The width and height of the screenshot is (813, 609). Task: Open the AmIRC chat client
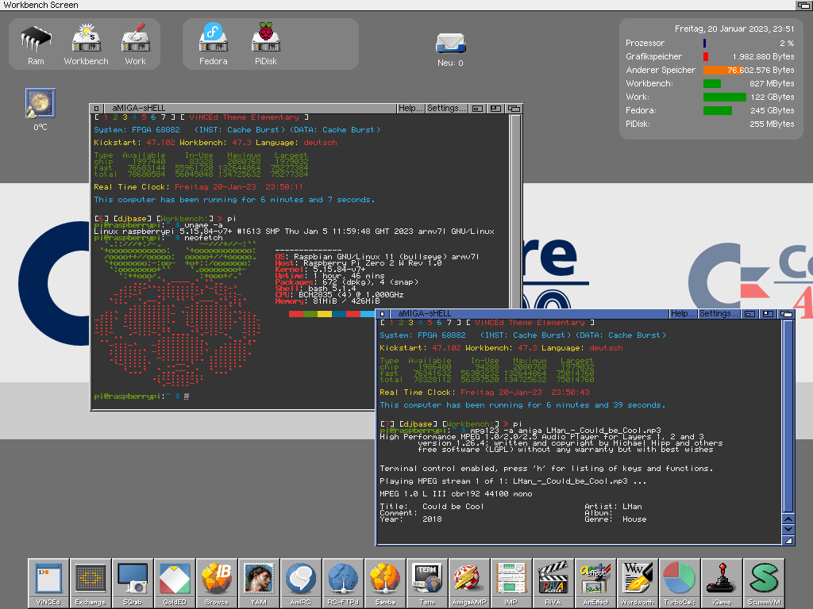click(x=301, y=583)
